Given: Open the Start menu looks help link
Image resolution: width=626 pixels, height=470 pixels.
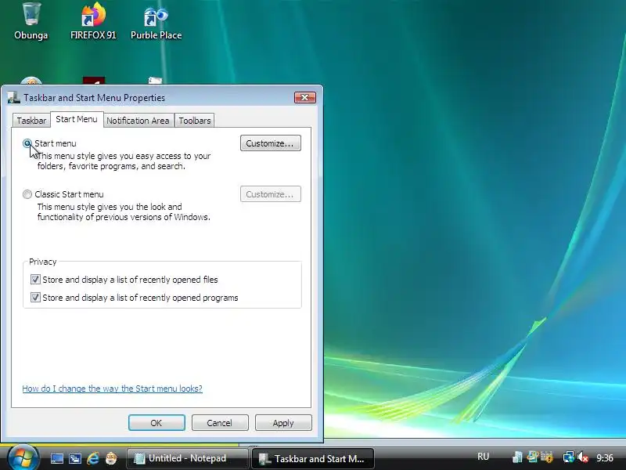Looking at the screenshot, I should pos(112,389).
